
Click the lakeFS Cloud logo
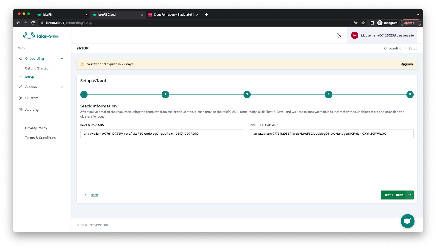[x=41, y=36]
